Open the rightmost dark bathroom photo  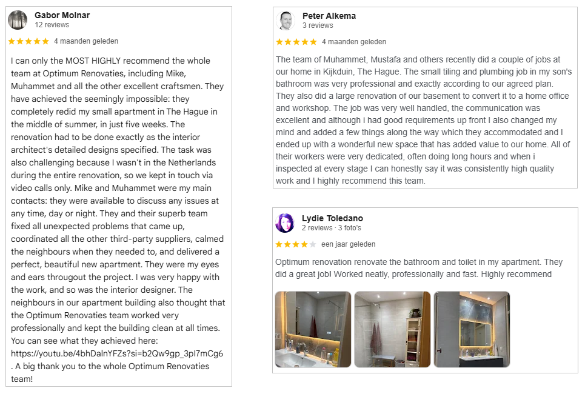(472, 329)
